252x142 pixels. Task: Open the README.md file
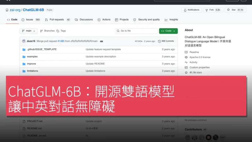(34, 128)
